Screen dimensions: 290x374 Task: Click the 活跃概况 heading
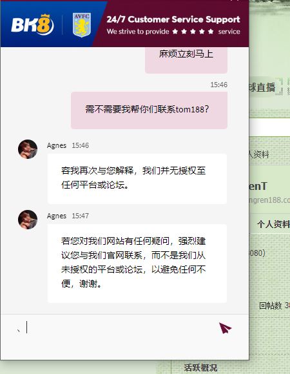[x=200, y=368]
